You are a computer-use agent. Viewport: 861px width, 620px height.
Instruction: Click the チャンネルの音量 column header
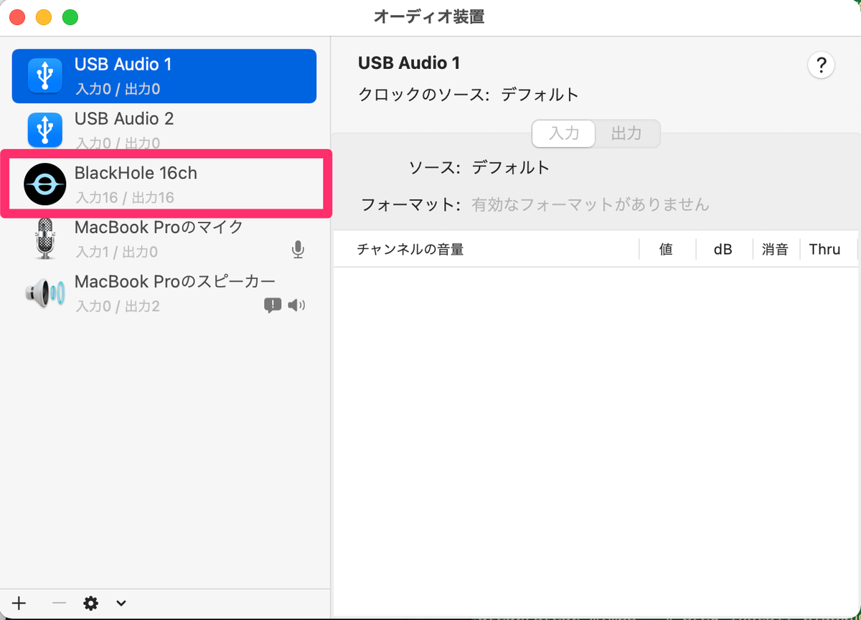pos(410,249)
